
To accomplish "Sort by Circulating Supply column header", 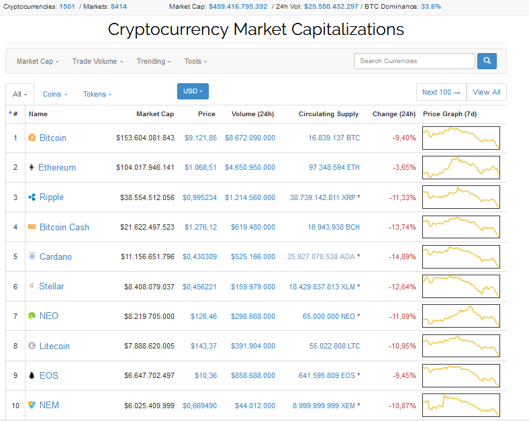I will point(328,114).
